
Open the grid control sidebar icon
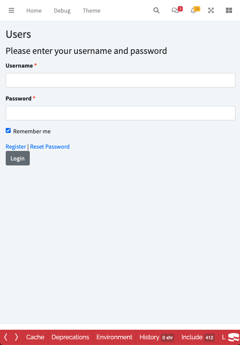229,11
